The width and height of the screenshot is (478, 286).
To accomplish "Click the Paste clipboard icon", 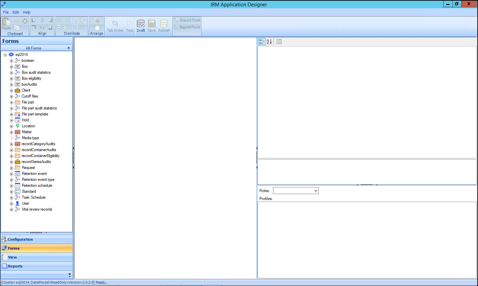I will tap(6, 21).
